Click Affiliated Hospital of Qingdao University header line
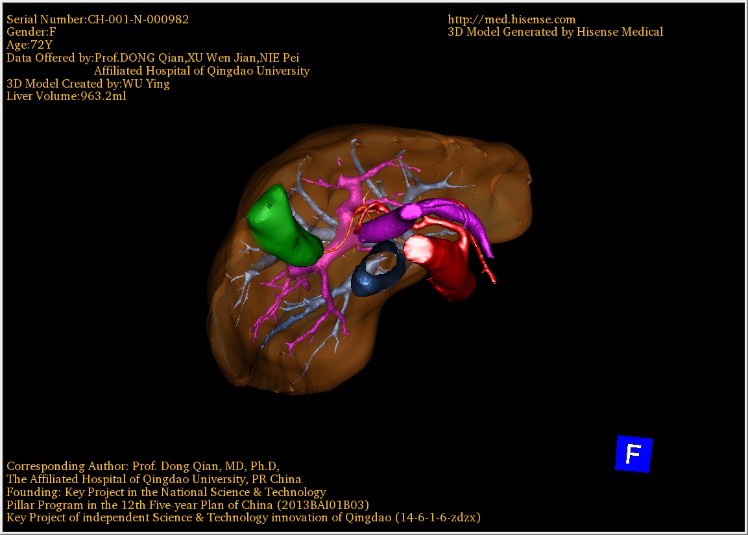748x535 pixels. [202, 71]
